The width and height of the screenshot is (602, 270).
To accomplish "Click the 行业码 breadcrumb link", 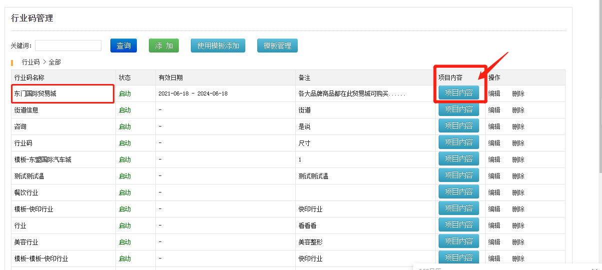I will coord(30,62).
